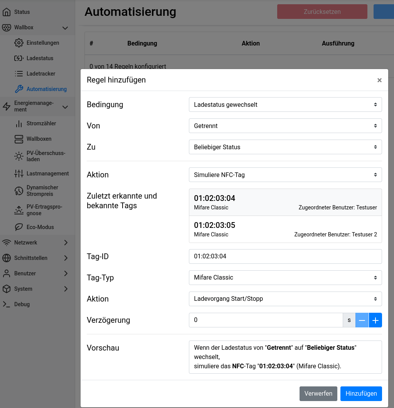This screenshot has width=394, height=408.
Task: Click the Stromzähler bar chart icon
Action: 19,123
